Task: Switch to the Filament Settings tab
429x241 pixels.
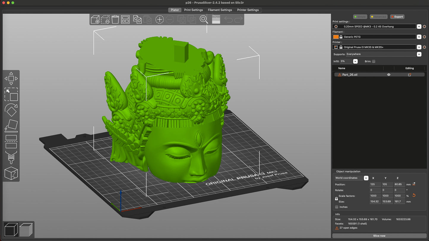Action: coord(220,10)
